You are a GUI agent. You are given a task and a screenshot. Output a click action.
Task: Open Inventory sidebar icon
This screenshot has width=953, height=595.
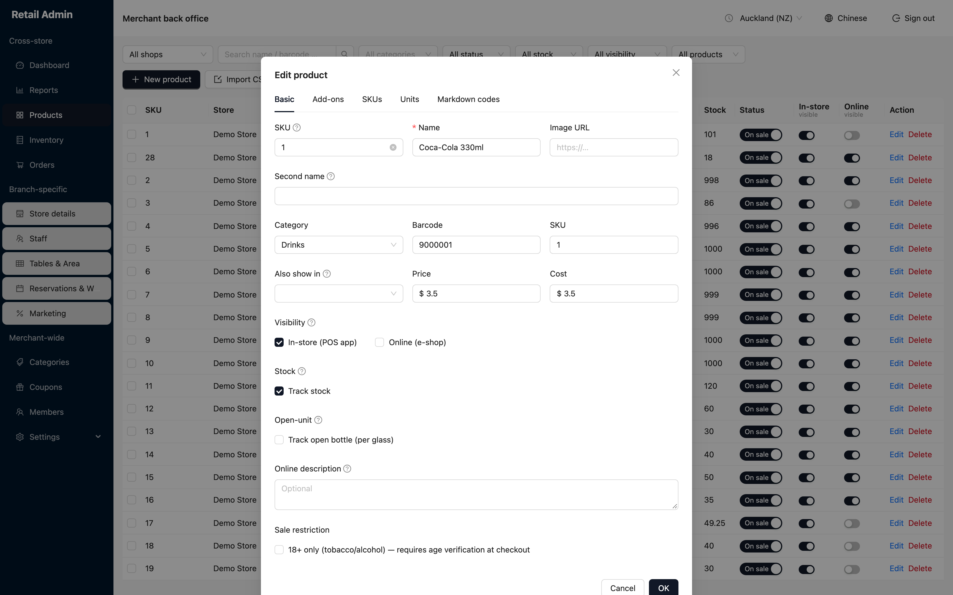tap(20, 140)
